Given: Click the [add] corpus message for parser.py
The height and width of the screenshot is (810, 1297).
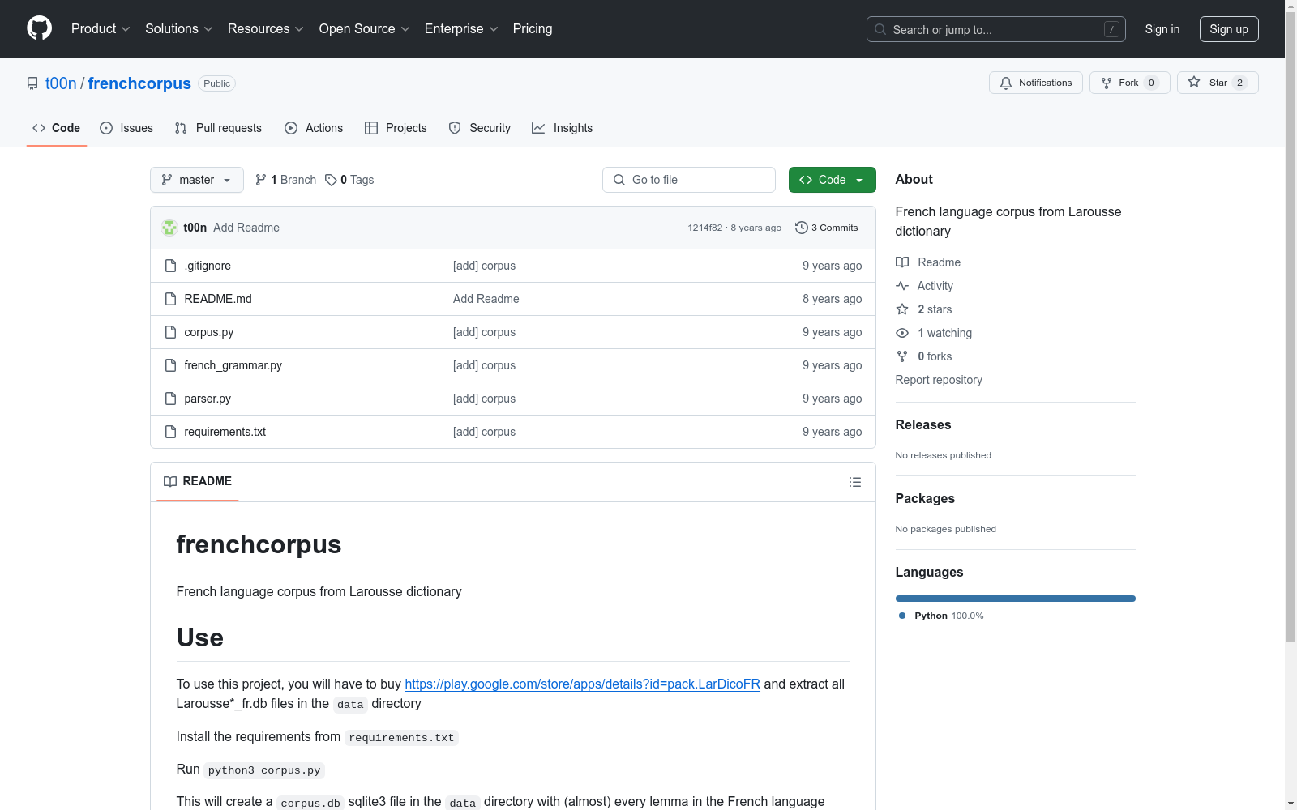Looking at the screenshot, I should [x=484, y=399].
